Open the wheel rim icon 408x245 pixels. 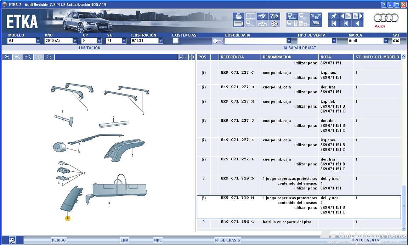point(274,24)
